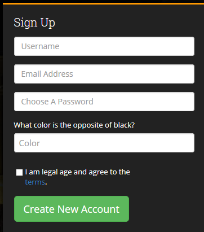Select the password entry box
The image size is (204, 232).
click(104, 102)
